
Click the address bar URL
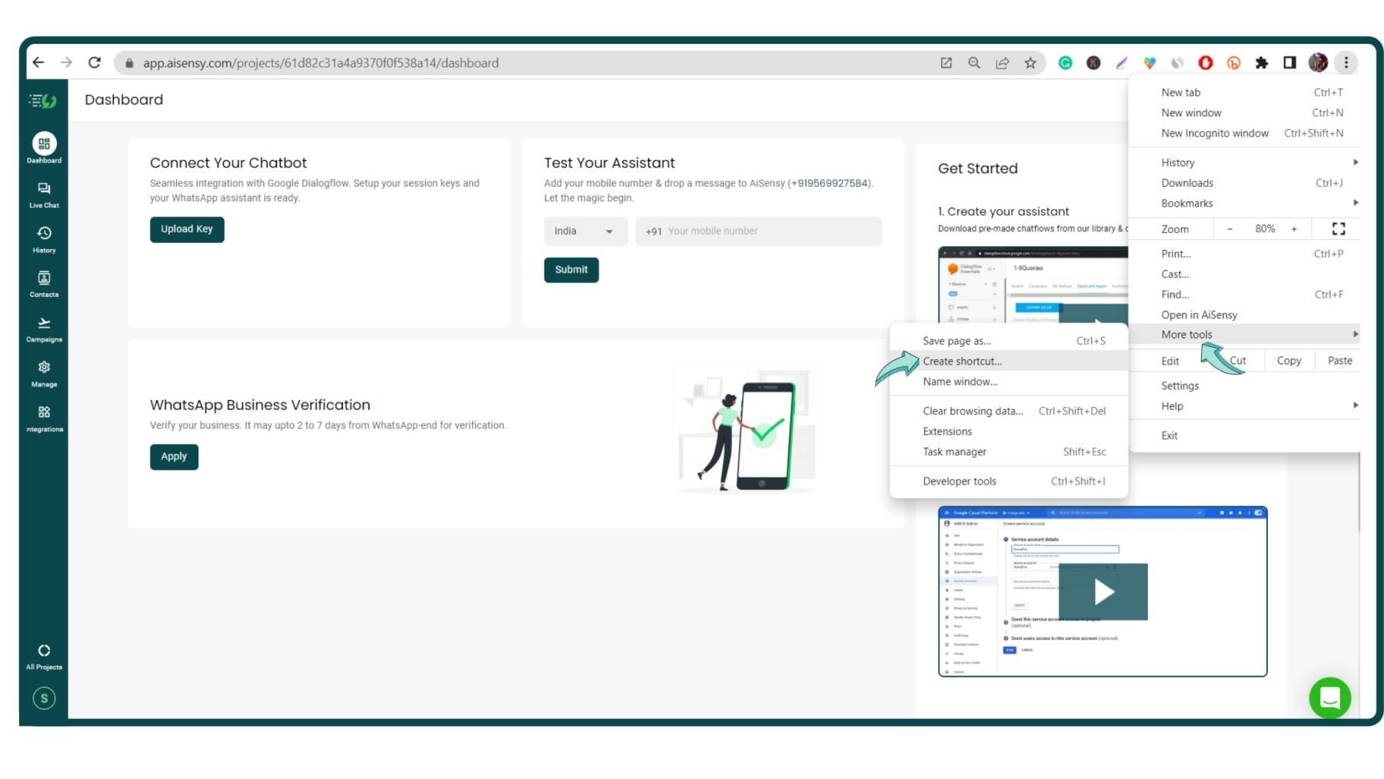[x=321, y=63]
